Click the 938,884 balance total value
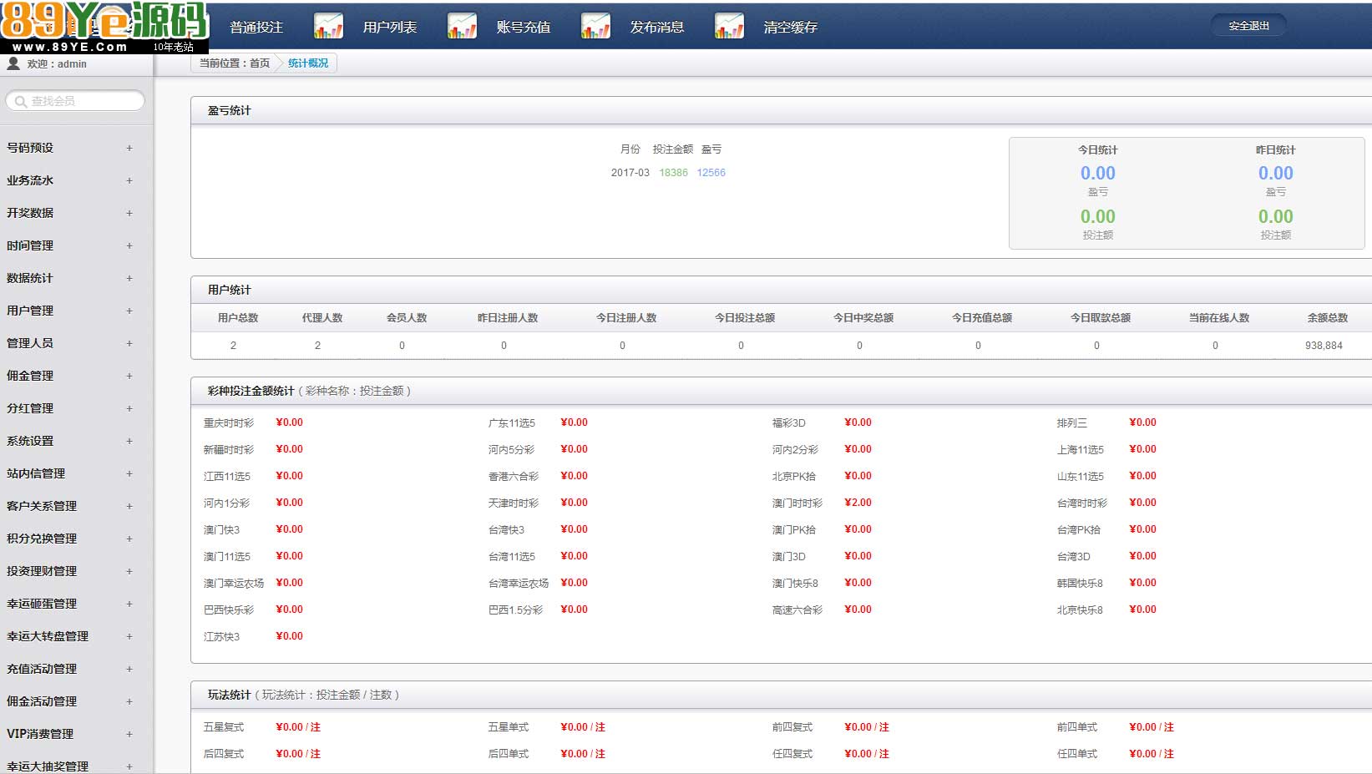Screen dimensions: 1372x774 pos(1324,346)
